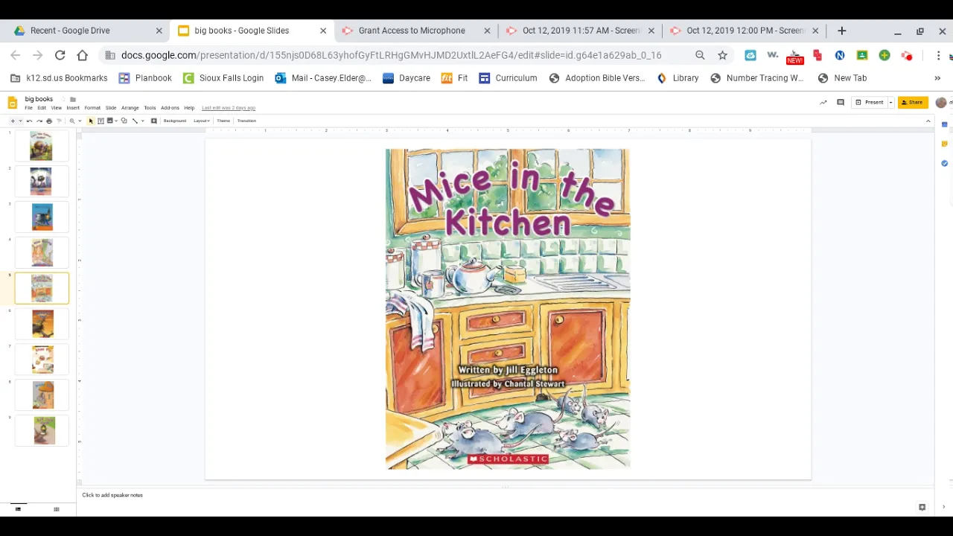
Task: Expand hidden bookmarks with double chevron
Action: coord(937,77)
